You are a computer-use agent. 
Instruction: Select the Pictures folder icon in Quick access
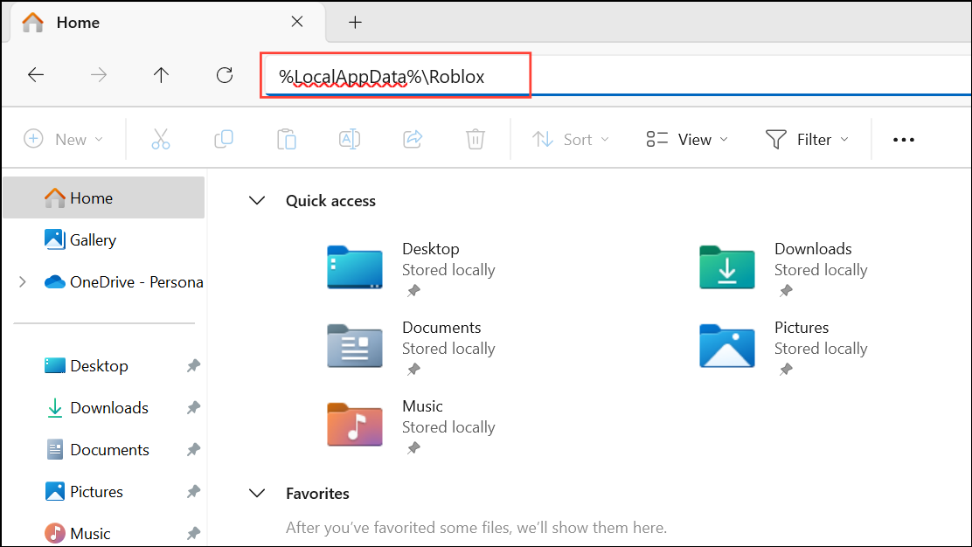tap(727, 346)
